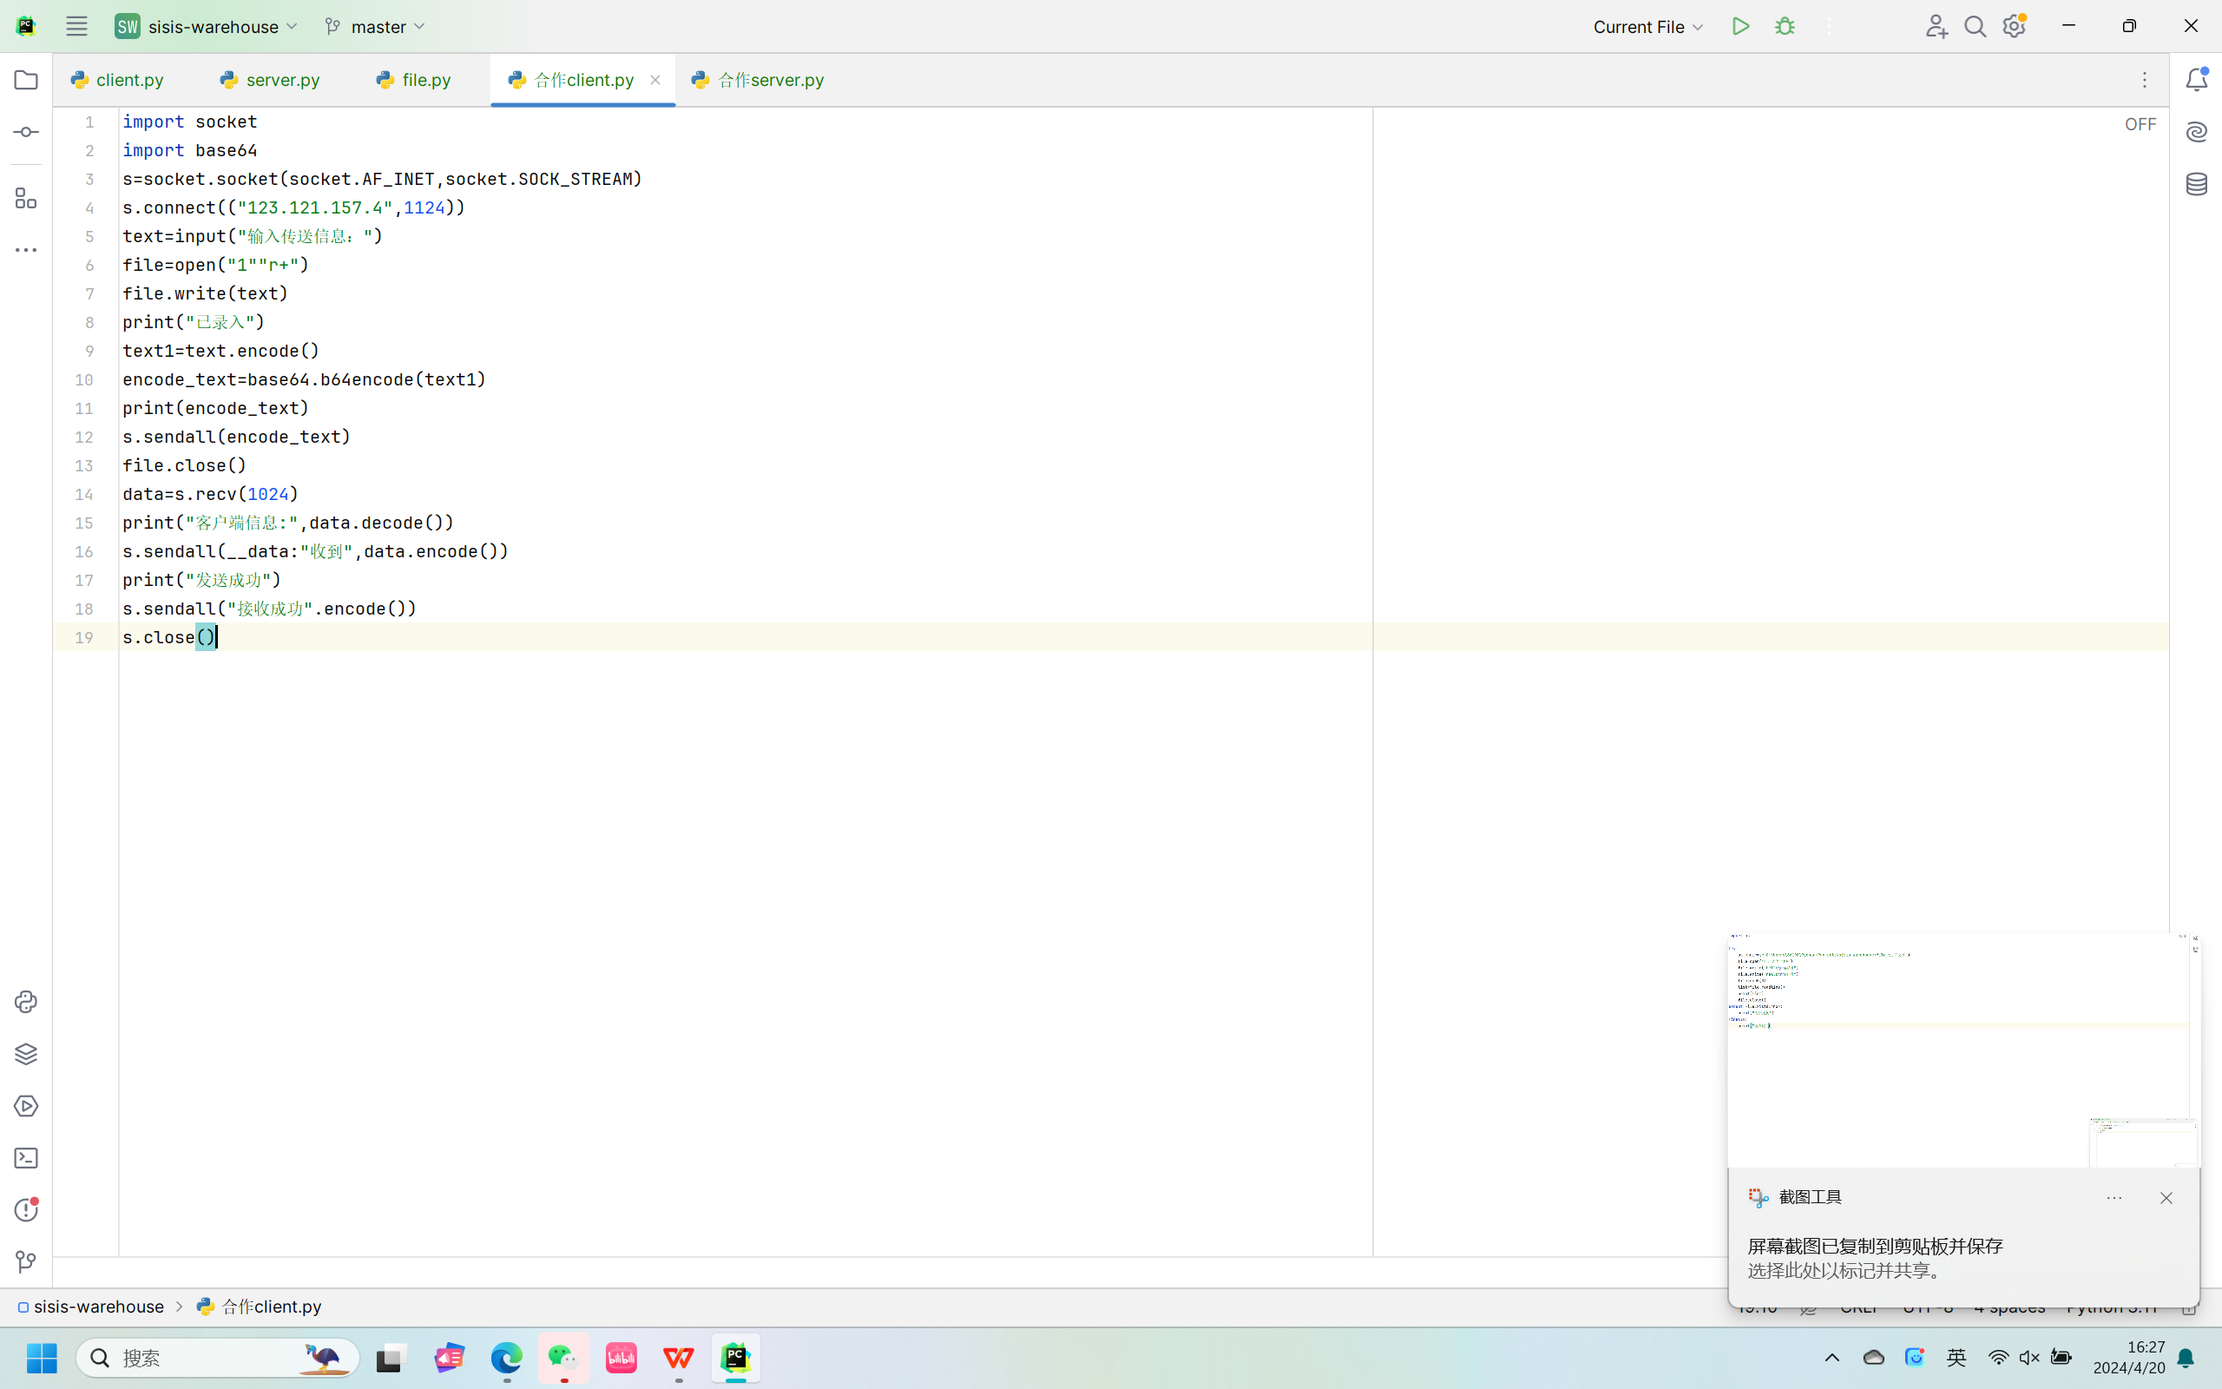The image size is (2222, 1389).
Task: Expand the Current File run configuration dropdown
Action: click(1647, 27)
